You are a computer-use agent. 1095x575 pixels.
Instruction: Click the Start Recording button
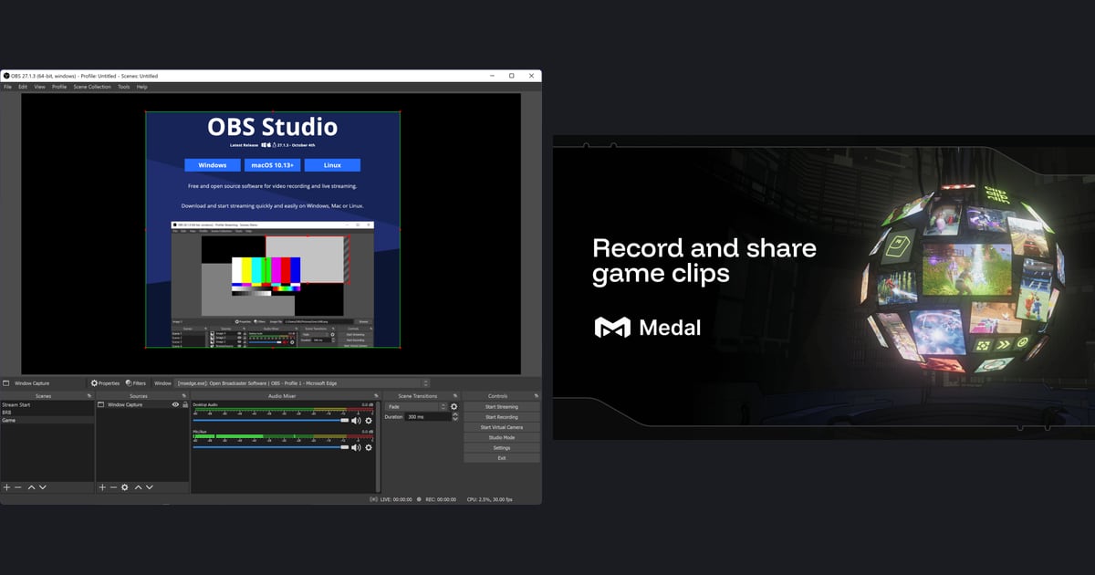(501, 417)
